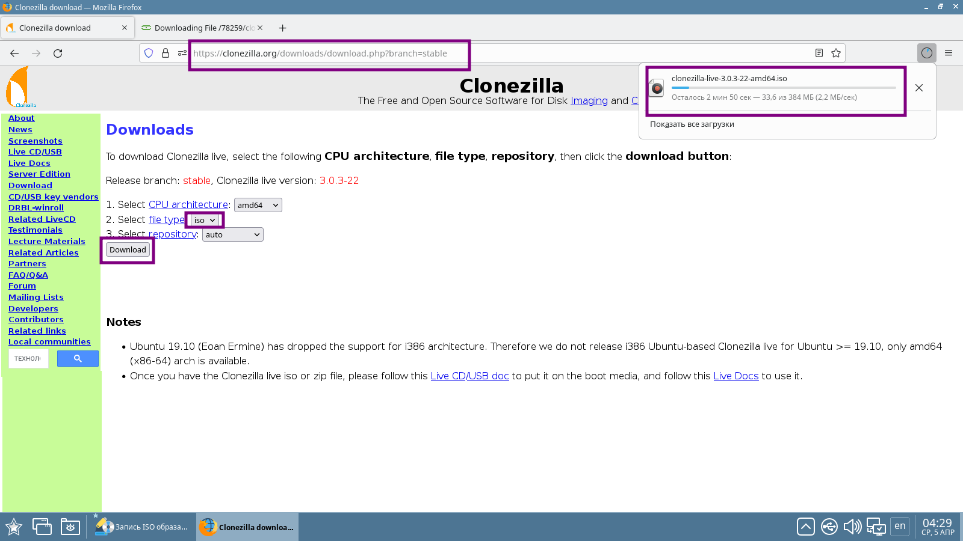Click the forward navigation arrow
963x541 pixels.
(36, 53)
